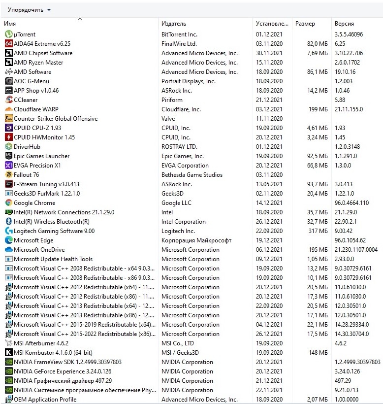The image size is (383, 404).
Task: Click publisher BitTorrent Inc.
Action: click(x=179, y=34)
